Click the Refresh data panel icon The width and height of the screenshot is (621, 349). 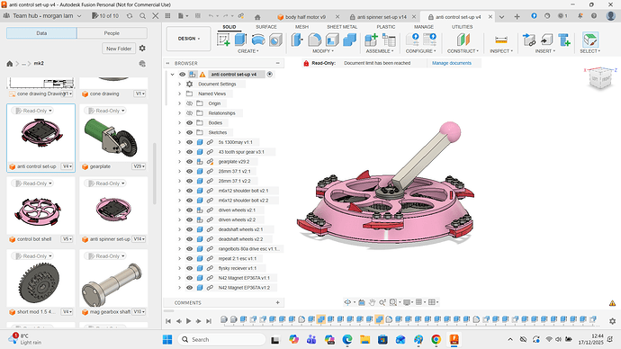(x=130, y=16)
